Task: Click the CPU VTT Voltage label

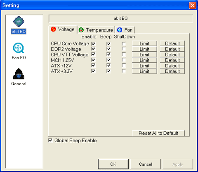Action: (x=70, y=55)
